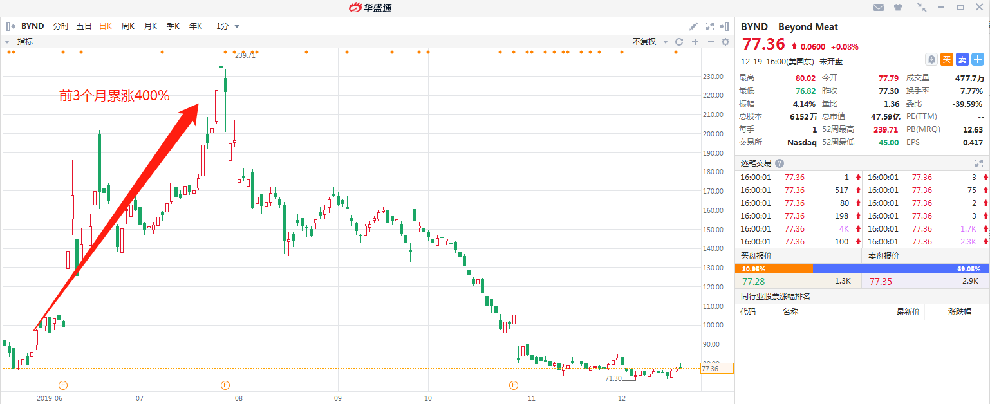Switch to 五日 five-day tab
Screen dimensions: 990x404
coord(84,26)
